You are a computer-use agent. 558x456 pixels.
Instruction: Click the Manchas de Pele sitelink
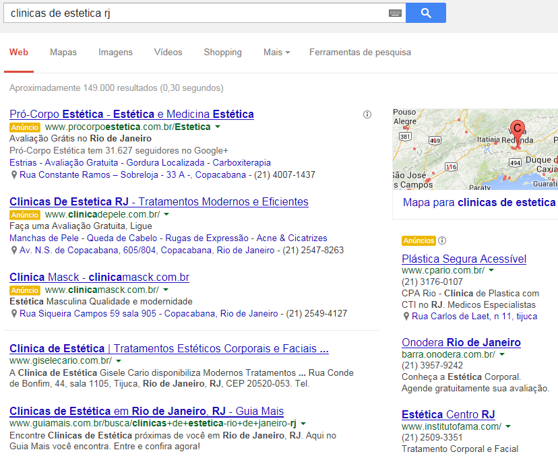(x=44, y=238)
